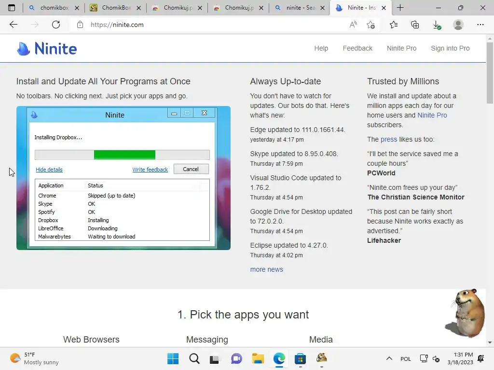The image size is (494, 370).
Task: Click the browser Back arrow
Action: (13, 25)
